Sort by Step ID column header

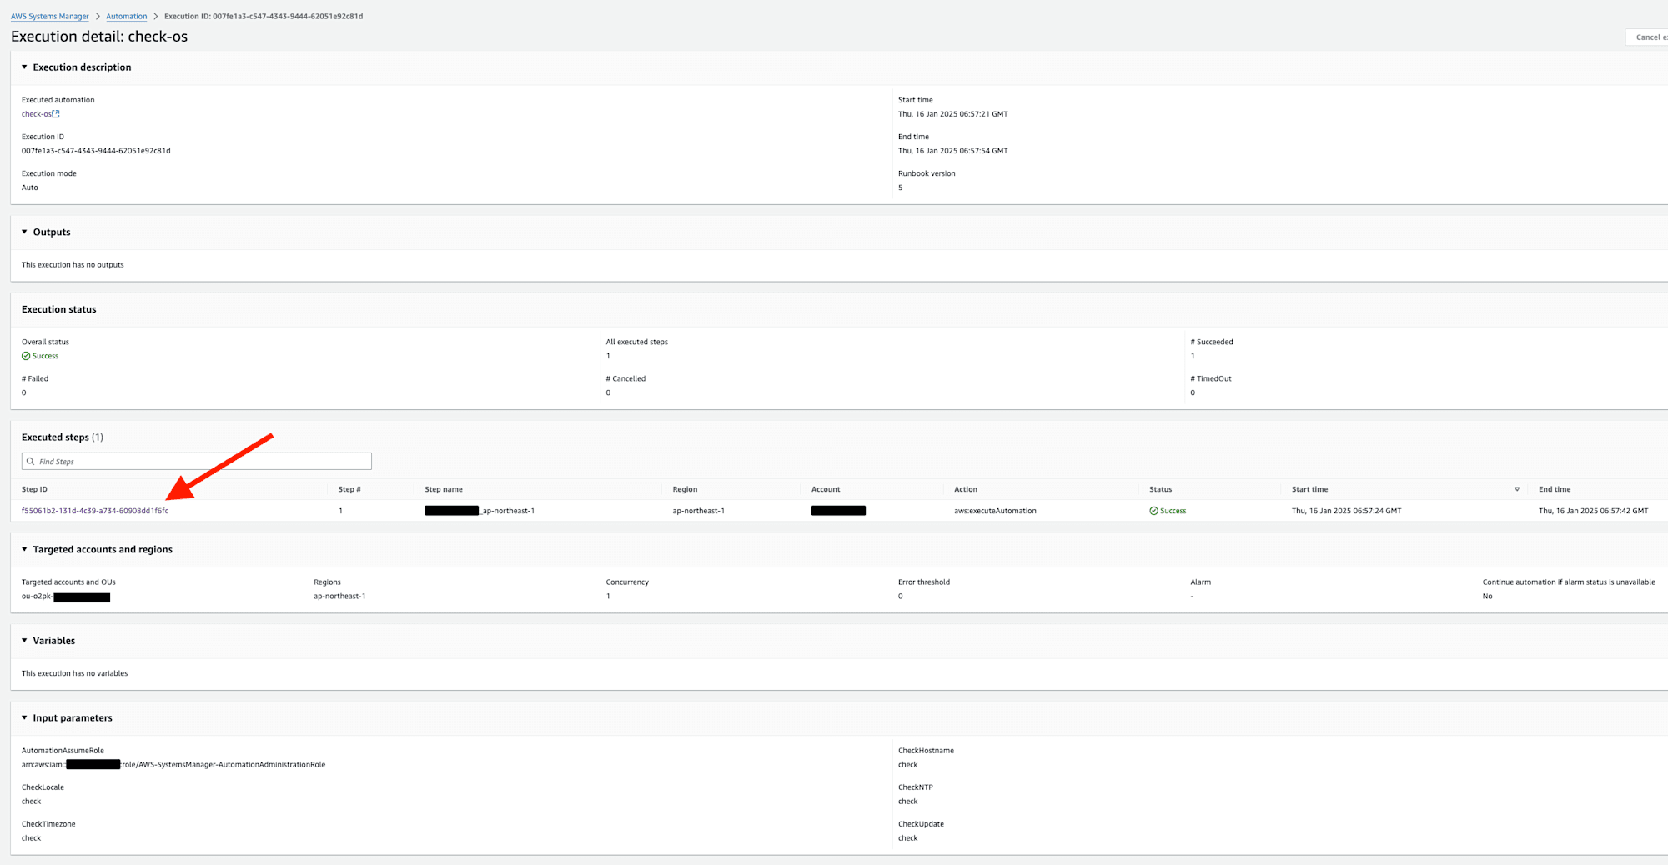34,489
